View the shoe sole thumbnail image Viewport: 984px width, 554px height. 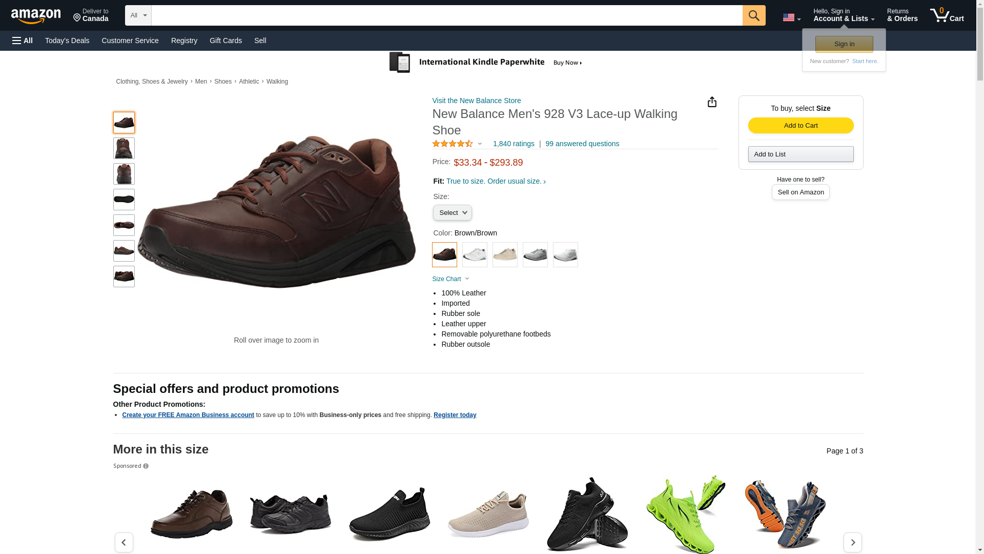pos(124,200)
